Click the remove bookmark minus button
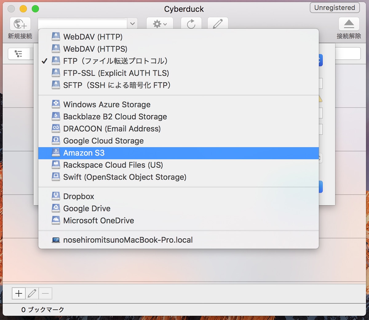This screenshot has height=320, width=369. point(45,293)
